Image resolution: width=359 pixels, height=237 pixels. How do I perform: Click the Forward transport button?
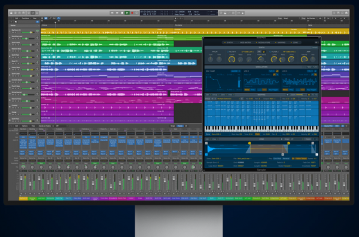pyautogui.click(x=117, y=13)
